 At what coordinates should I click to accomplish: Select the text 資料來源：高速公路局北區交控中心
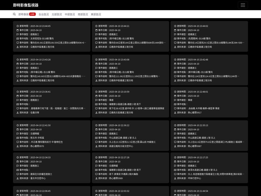116,146
